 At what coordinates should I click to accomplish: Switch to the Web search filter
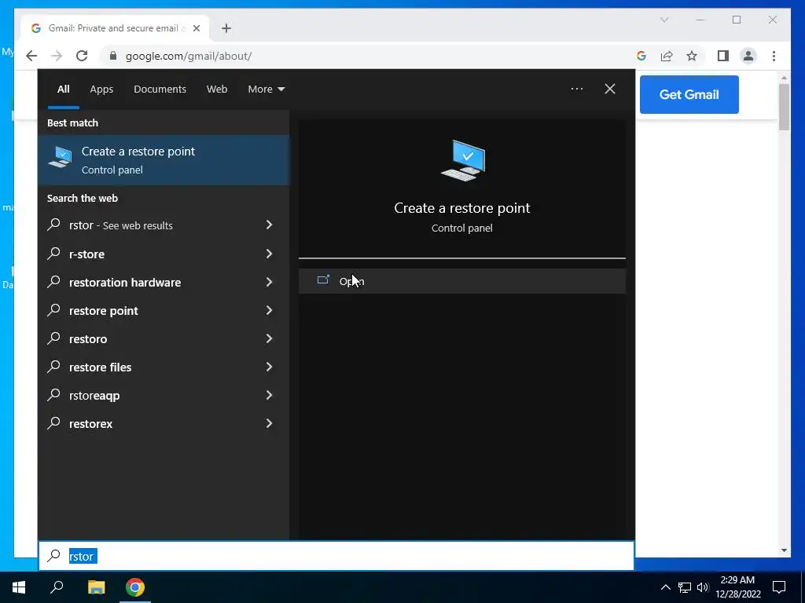pyautogui.click(x=217, y=89)
